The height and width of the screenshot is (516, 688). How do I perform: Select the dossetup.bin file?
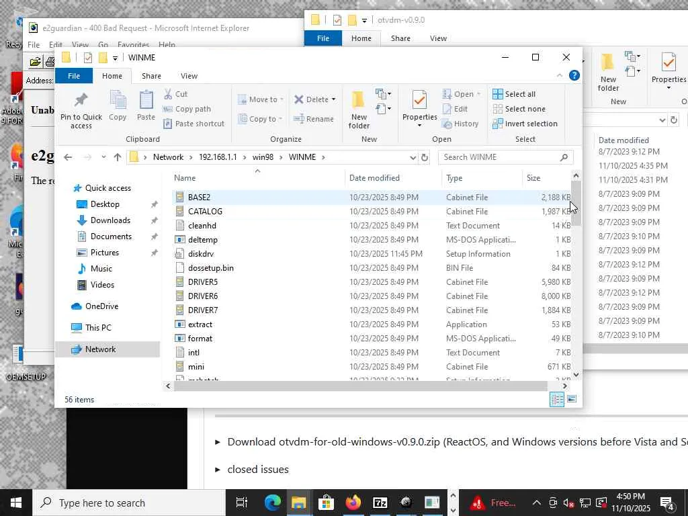pos(372,267)
